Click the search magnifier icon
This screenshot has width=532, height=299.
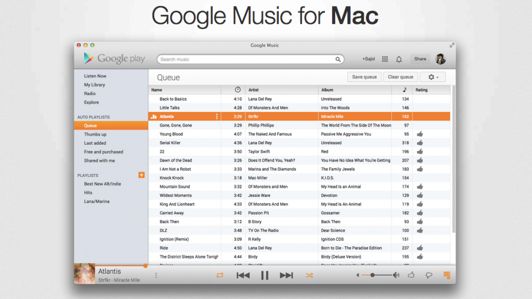click(x=338, y=59)
